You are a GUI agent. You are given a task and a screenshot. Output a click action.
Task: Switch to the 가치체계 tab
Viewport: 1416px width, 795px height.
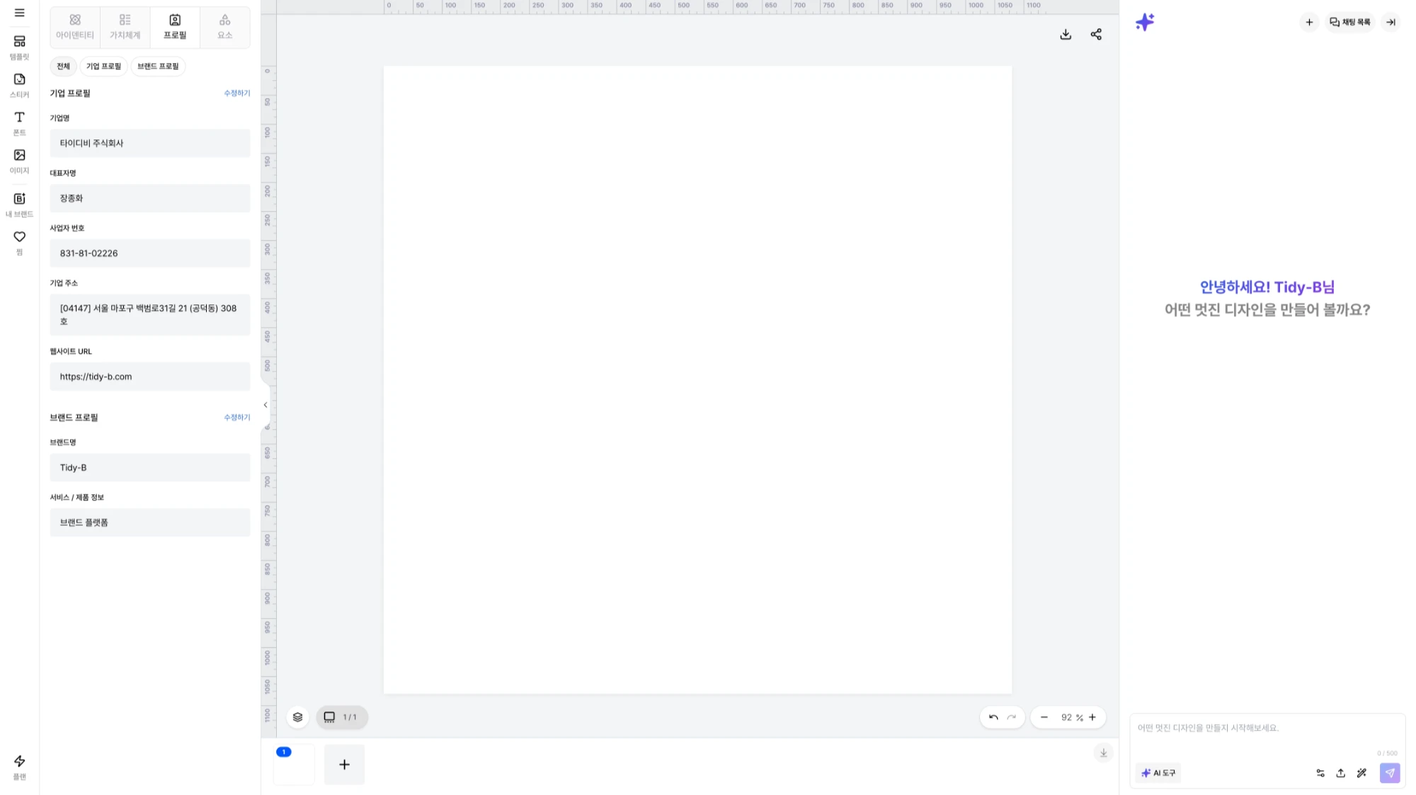pos(125,27)
